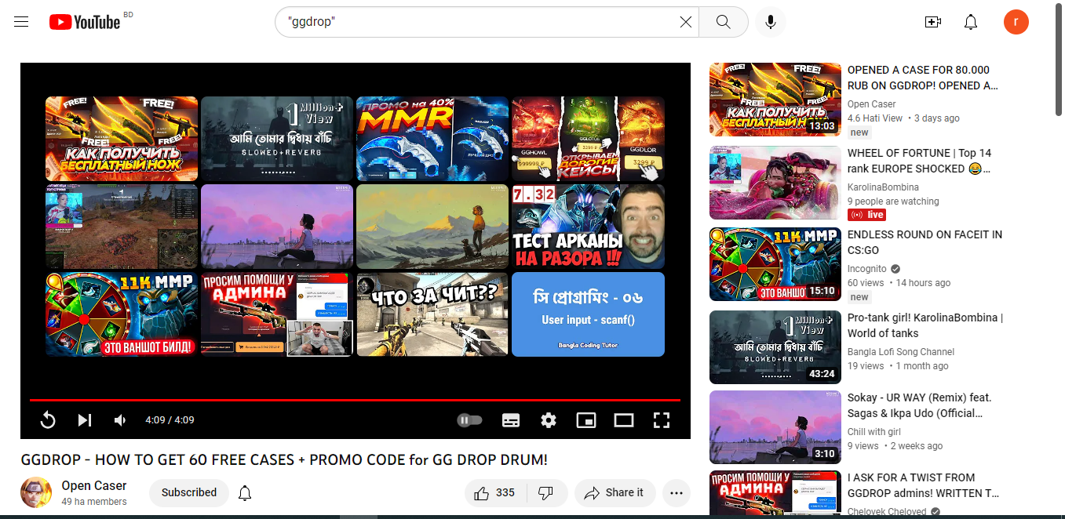Click the magnifier search button
This screenshot has width=1065, height=519.
pos(724,22)
